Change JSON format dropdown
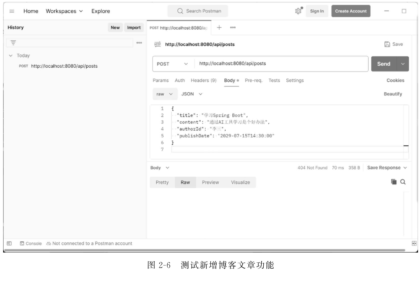Viewport: 420px width, 285px height. (x=192, y=94)
